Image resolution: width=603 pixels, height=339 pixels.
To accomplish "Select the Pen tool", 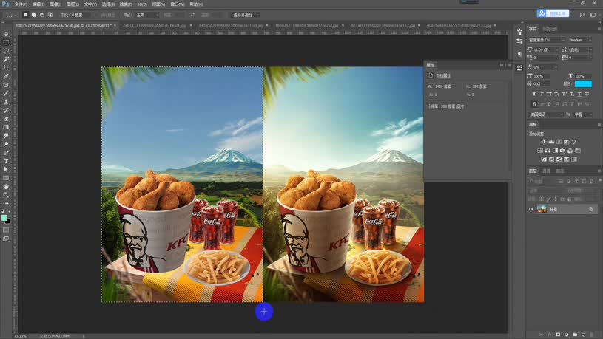I will pyautogui.click(x=6, y=152).
